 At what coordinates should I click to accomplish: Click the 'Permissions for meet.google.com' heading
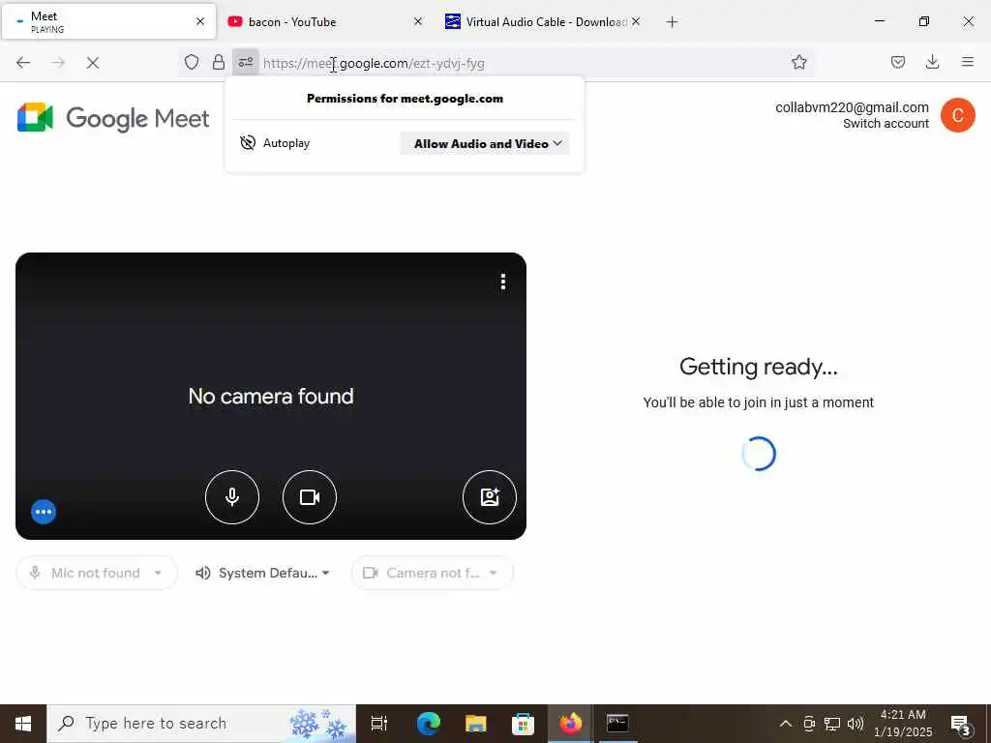(x=405, y=99)
